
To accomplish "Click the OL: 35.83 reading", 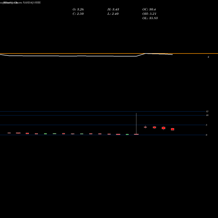I will click(x=150, y=18).
